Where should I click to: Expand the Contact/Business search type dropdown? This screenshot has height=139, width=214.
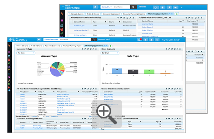tap(51, 40)
